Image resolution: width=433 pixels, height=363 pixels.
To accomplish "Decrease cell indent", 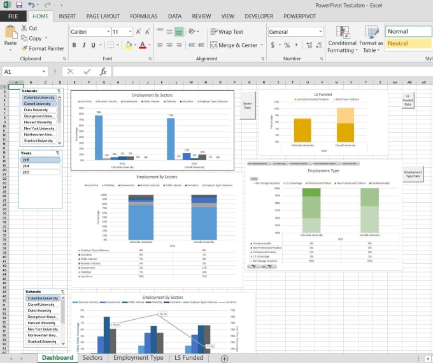I will click(192, 45).
